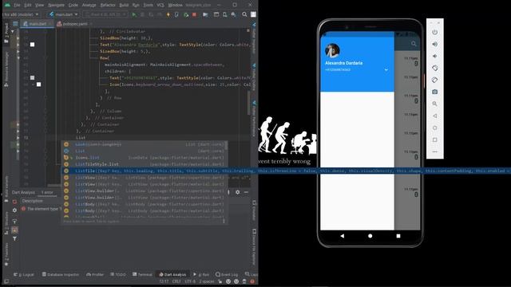Switch to the pubspec.yaml editor tab
The width and height of the screenshot is (511, 287).
(75, 24)
